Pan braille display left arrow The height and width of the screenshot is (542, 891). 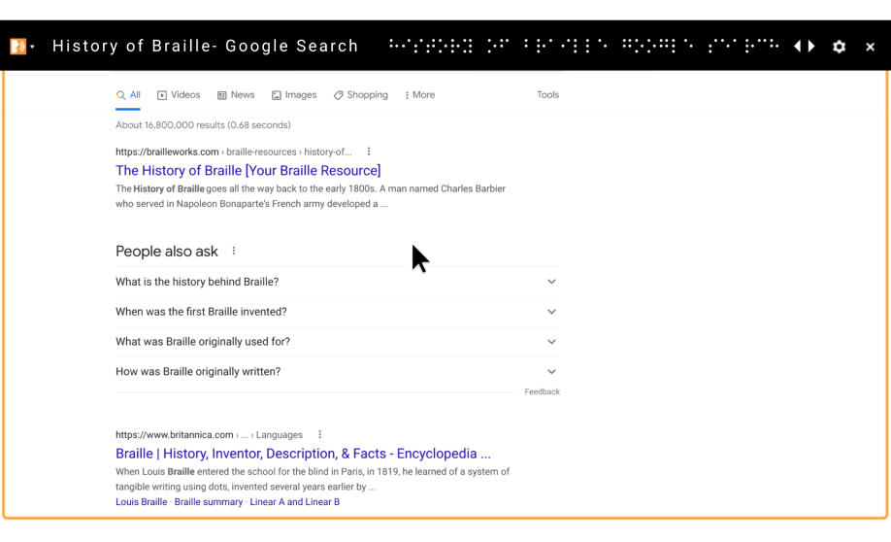coord(797,46)
